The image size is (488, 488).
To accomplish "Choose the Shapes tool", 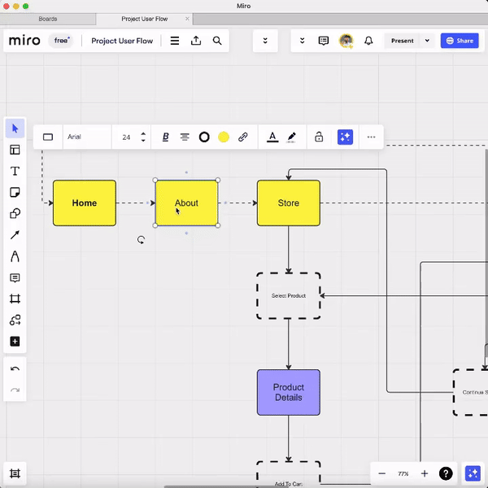I will point(15,214).
